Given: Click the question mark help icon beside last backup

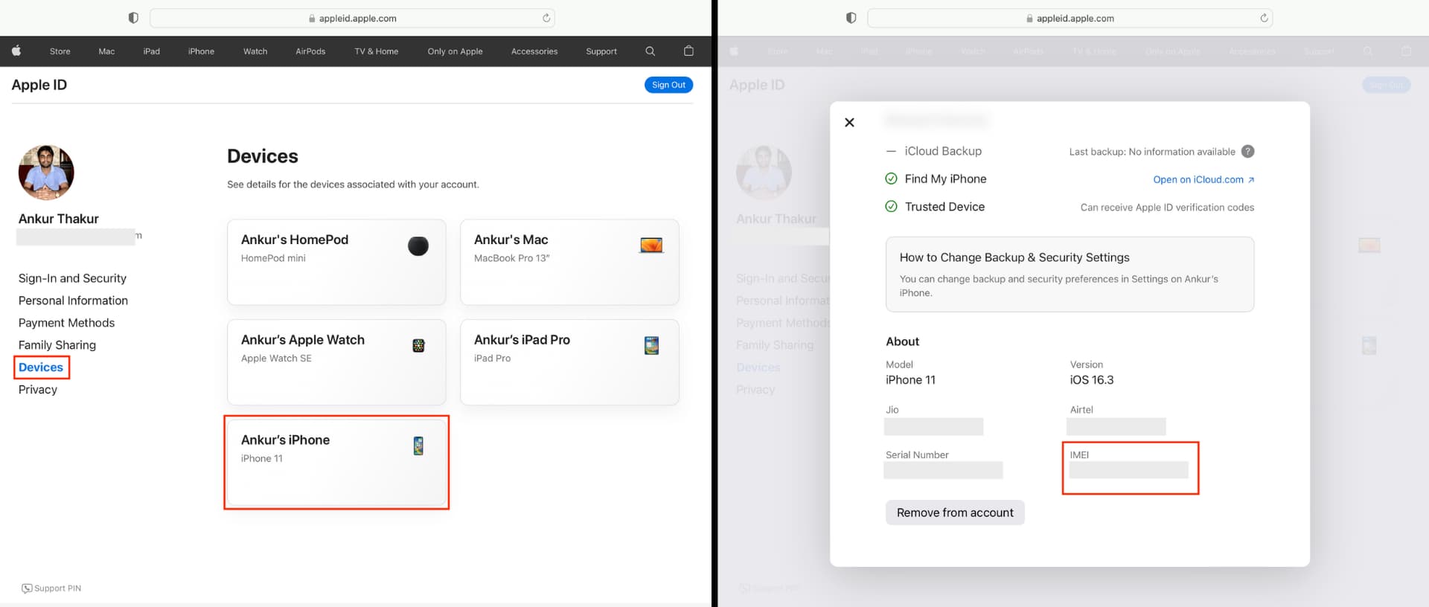Looking at the screenshot, I should tap(1247, 151).
